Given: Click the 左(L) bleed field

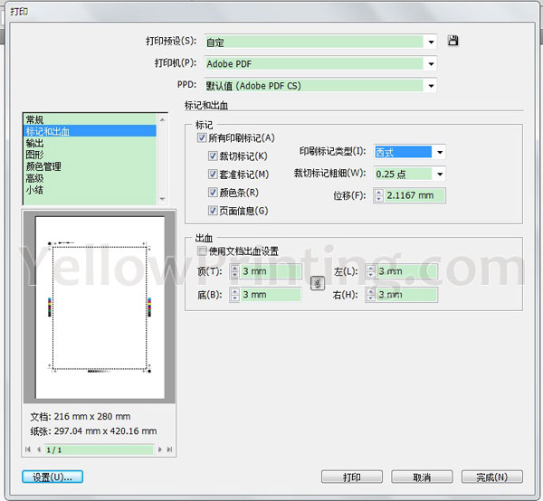Looking at the screenshot, I should [x=406, y=271].
